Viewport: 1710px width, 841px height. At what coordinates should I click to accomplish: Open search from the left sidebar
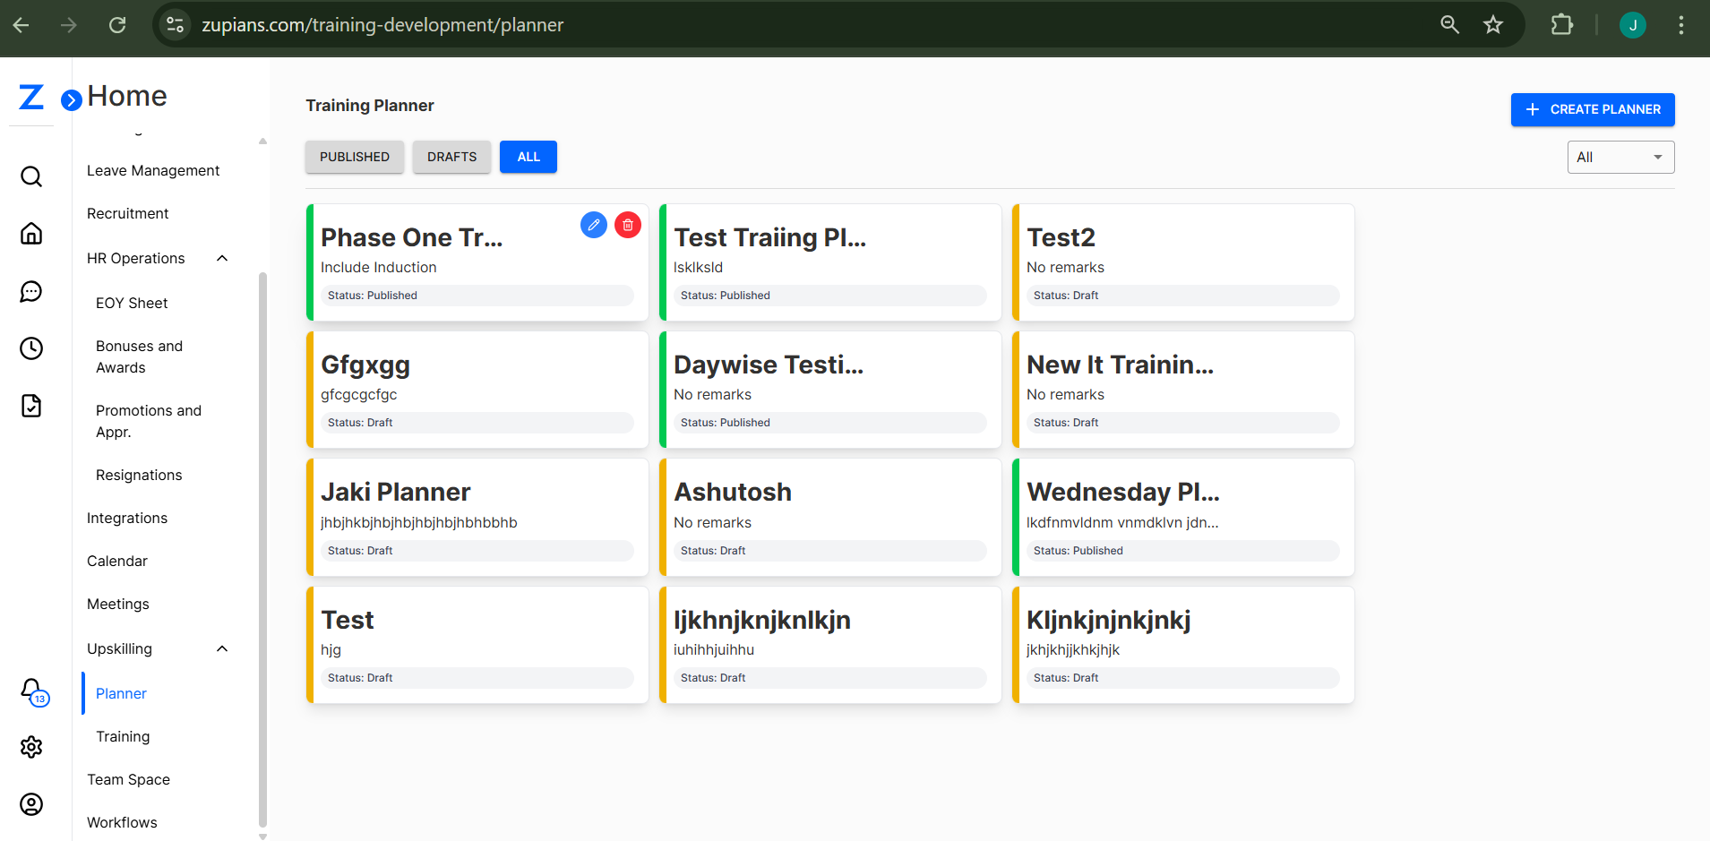[31, 176]
